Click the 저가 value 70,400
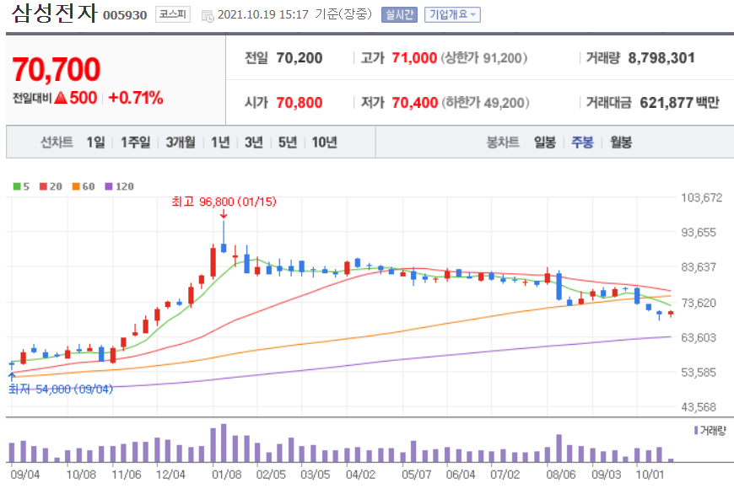 [415, 103]
